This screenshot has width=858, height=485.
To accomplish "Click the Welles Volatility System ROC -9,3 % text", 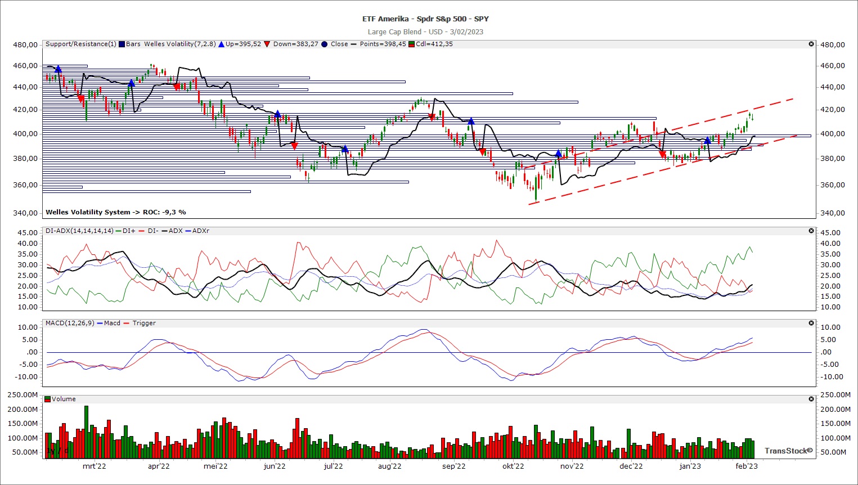I will pos(116,212).
